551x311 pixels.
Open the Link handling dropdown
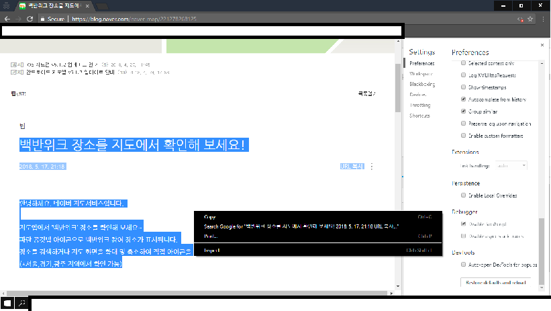pyautogui.click(x=511, y=165)
